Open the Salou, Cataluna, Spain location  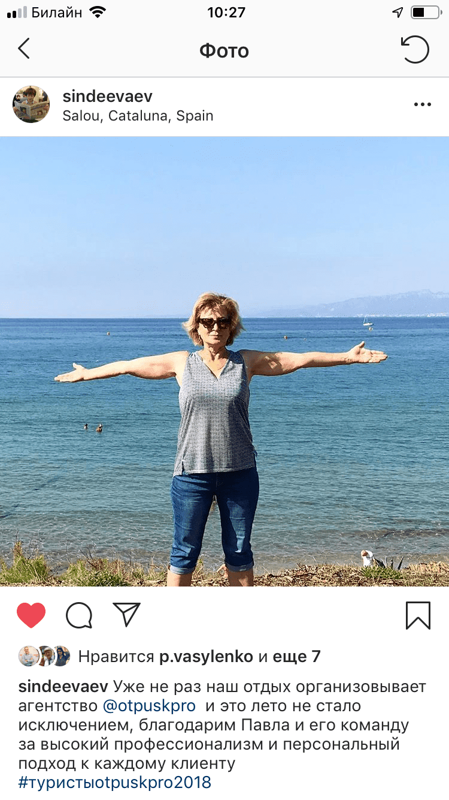138,116
